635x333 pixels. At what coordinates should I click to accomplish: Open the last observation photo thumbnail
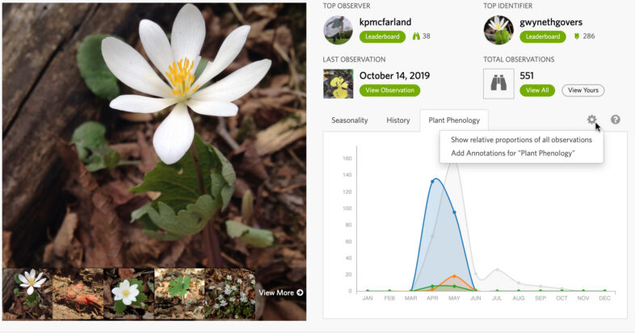pos(338,82)
